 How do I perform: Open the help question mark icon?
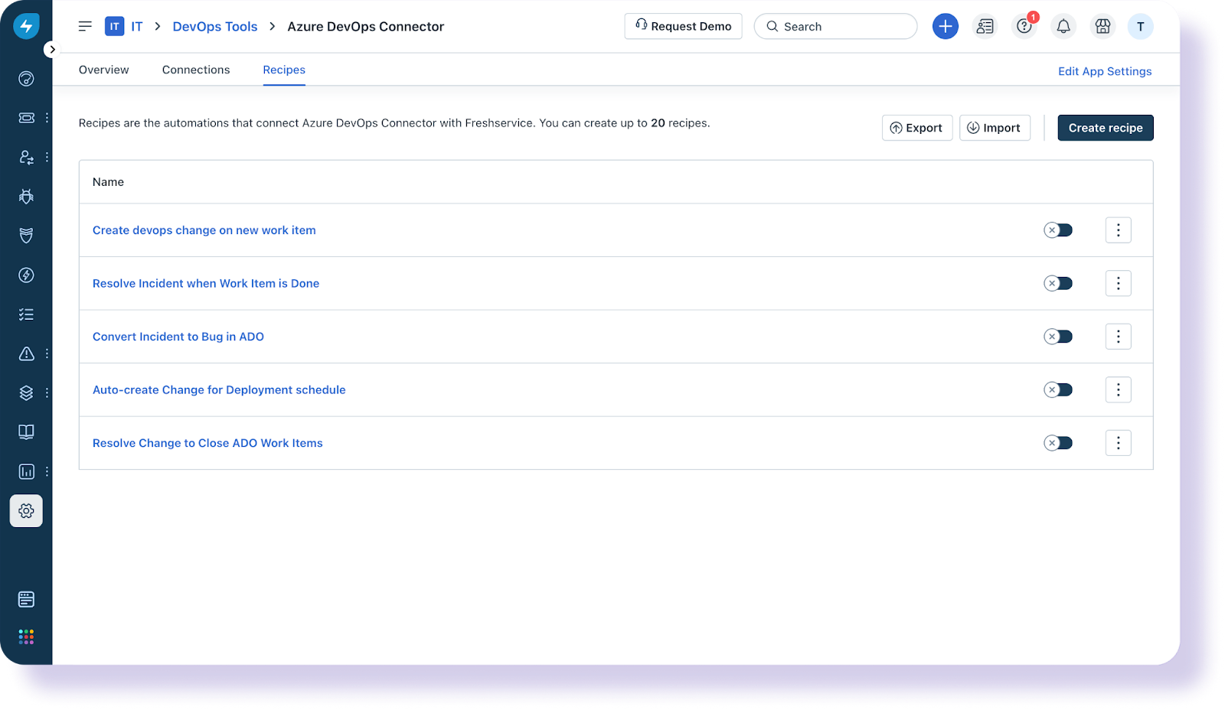coord(1024,26)
